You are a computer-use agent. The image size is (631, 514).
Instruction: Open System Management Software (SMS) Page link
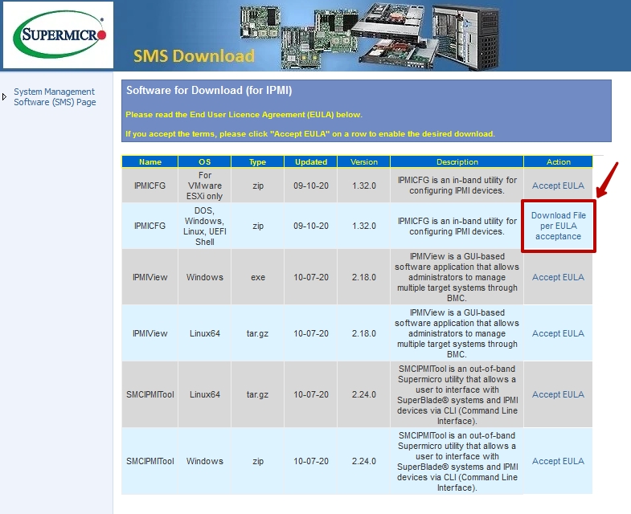(x=55, y=97)
